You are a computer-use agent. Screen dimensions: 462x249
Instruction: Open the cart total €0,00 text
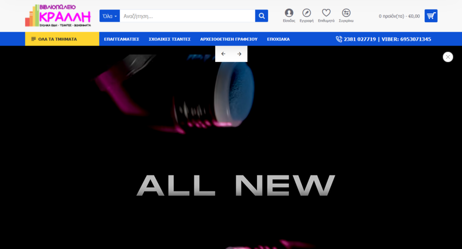[x=399, y=16]
